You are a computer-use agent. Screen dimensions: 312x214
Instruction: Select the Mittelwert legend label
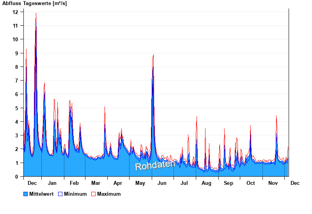point(41,194)
